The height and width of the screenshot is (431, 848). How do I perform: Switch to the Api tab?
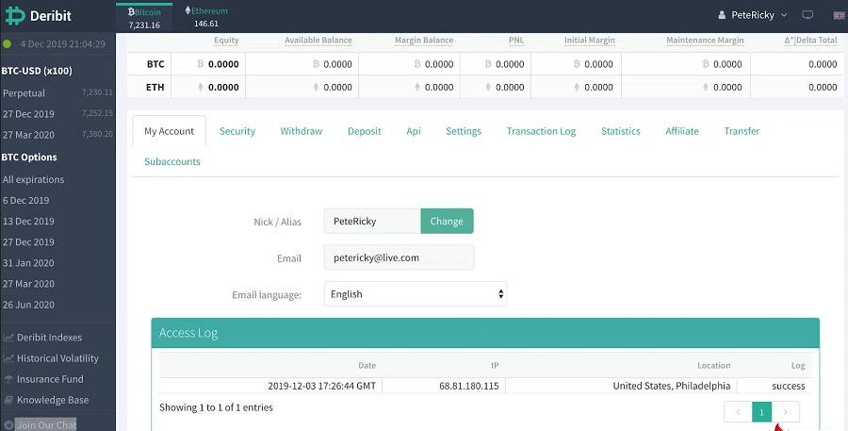pos(414,131)
